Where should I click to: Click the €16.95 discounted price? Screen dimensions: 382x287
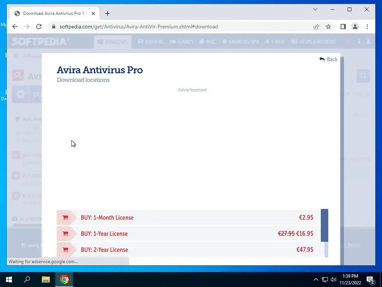click(x=304, y=234)
